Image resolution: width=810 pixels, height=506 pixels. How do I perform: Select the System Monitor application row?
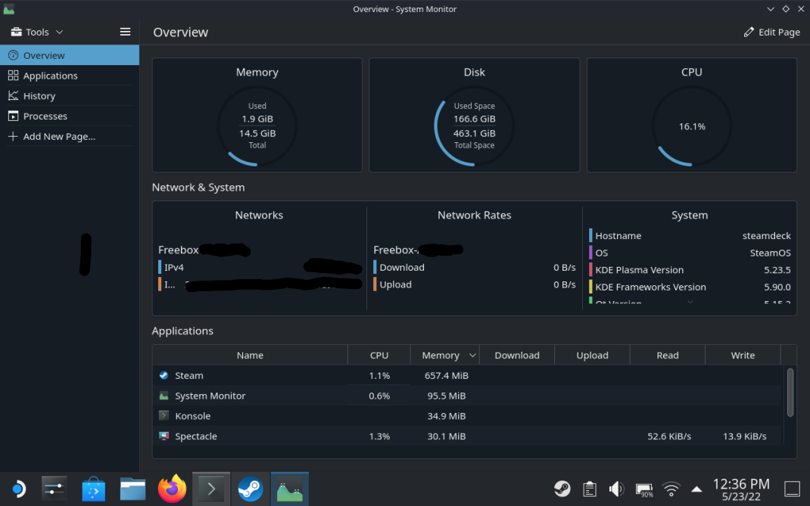[x=468, y=396]
